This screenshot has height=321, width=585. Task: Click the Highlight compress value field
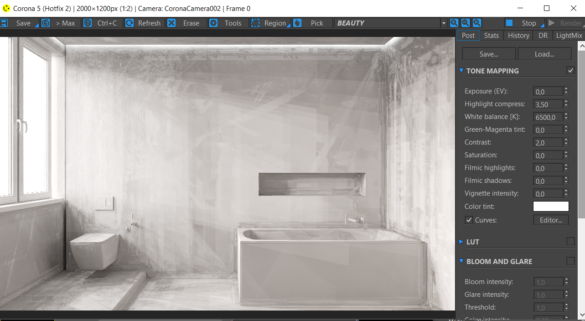pyautogui.click(x=548, y=104)
